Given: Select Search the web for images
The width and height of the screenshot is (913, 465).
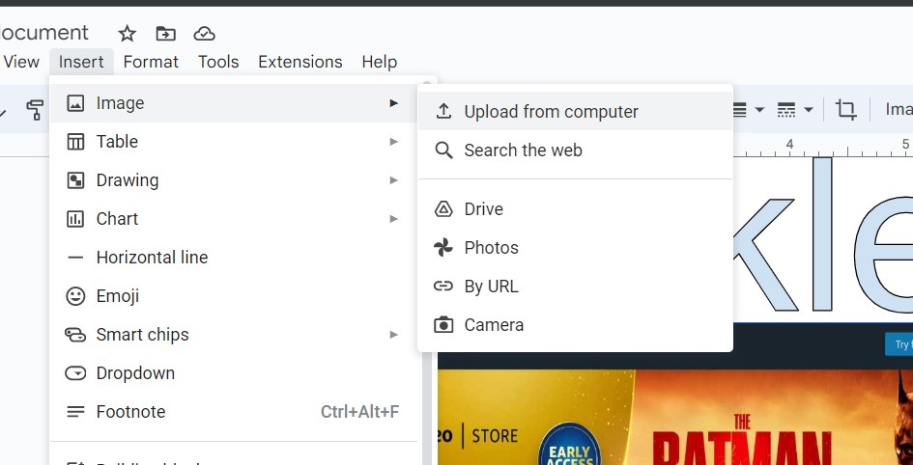Looking at the screenshot, I should (575, 150).
